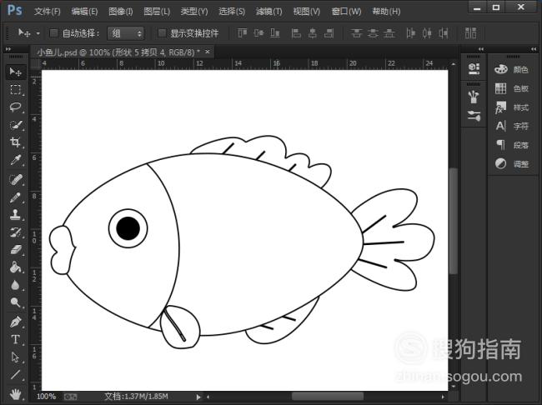Image resolution: width=542 pixels, height=405 pixels.
Task: Select the Hand tool
Action: coord(16,393)
